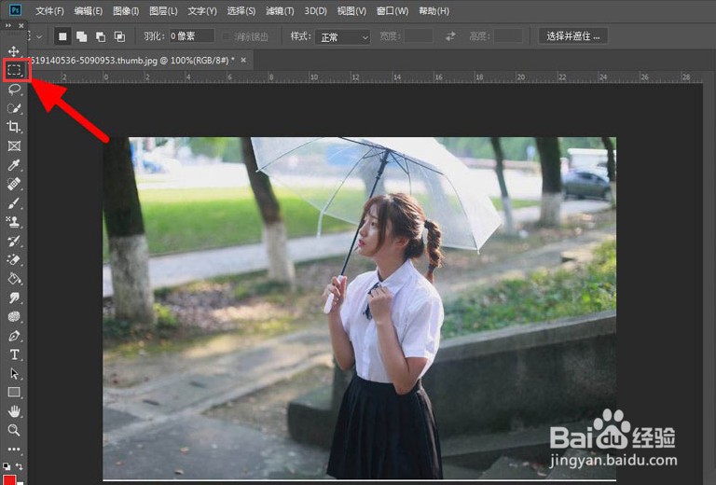Open the 选择(S) menu
Viewport: 716px width, 485px height.
[241, 11]
